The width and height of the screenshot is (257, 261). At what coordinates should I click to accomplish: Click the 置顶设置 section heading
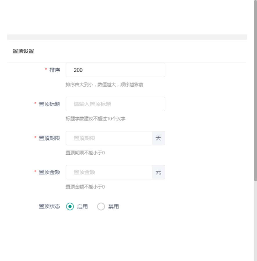(23, 51)
